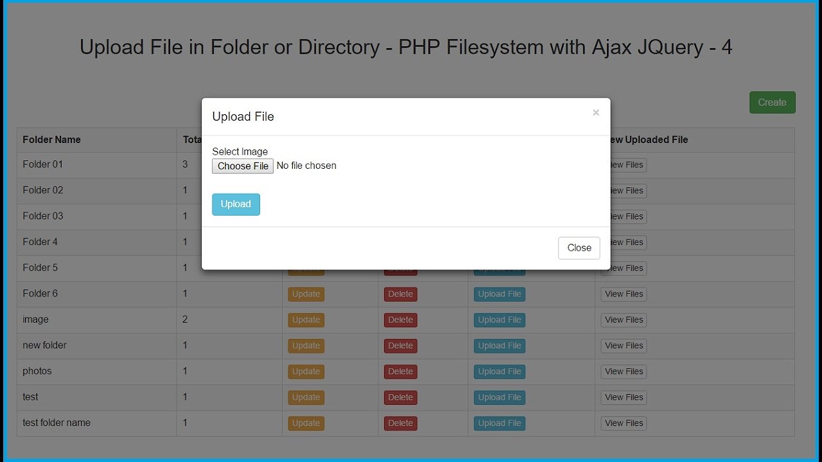Click the page heading about PHP Filesystem
Image resolution: width=822 pixels, height=462 pixels.
[406, 47]
